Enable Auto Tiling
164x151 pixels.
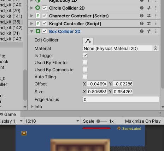click(85, 77)
